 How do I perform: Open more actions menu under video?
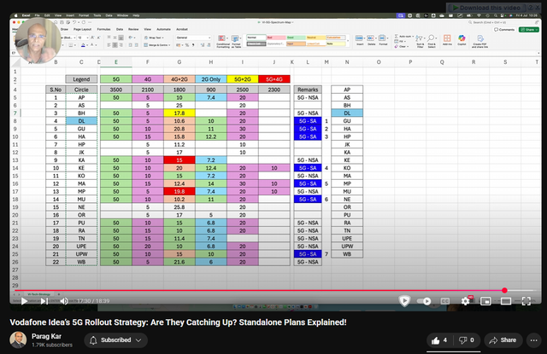tap(533, 340)
